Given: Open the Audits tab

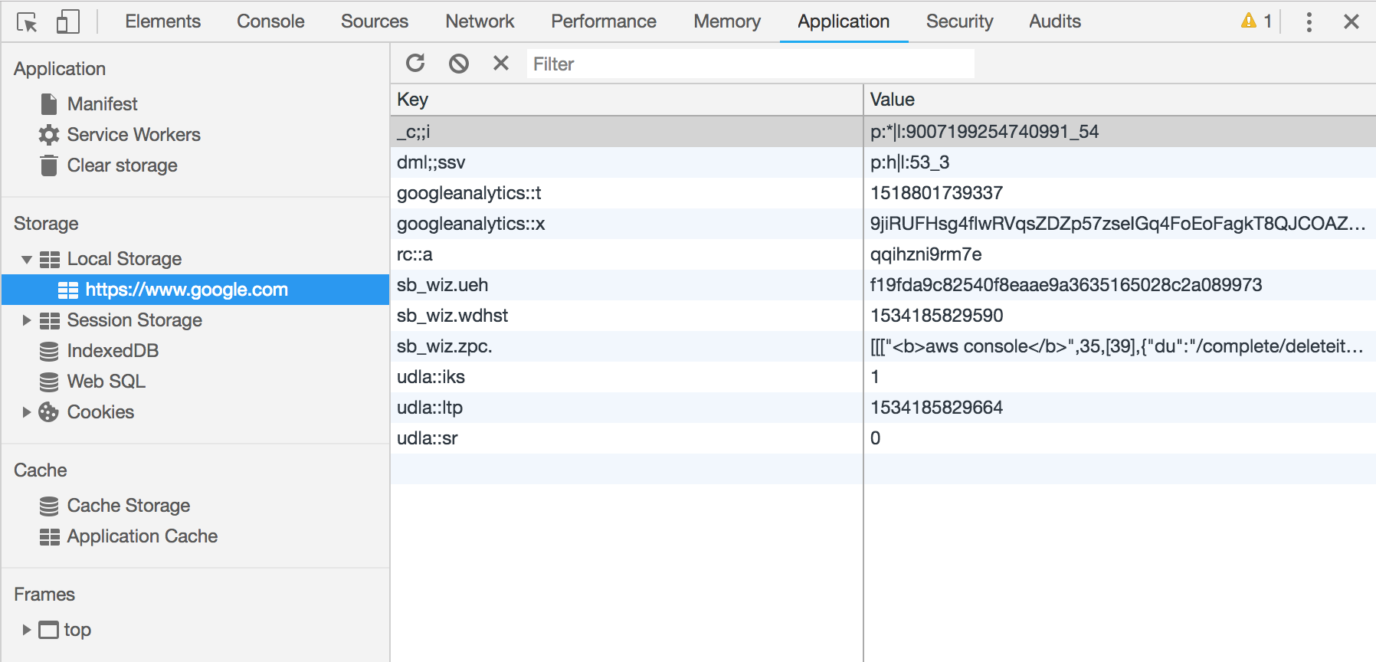Looking at the screenshot, I should point(1055,21).
